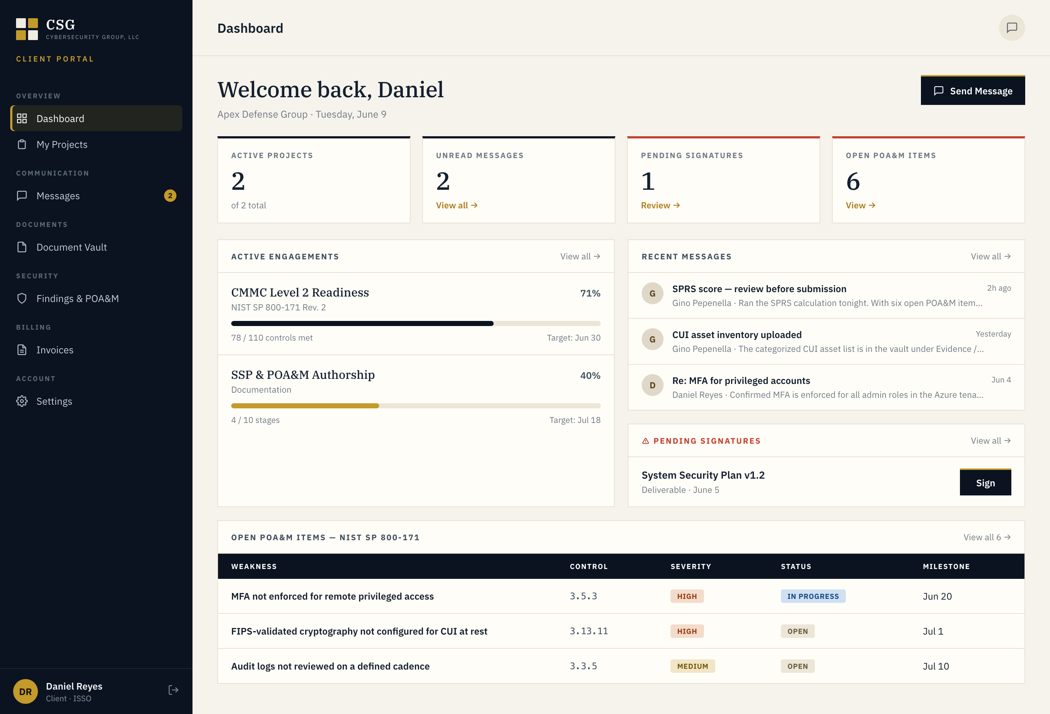Click View under Open POA&M Items card

point(861,205)
